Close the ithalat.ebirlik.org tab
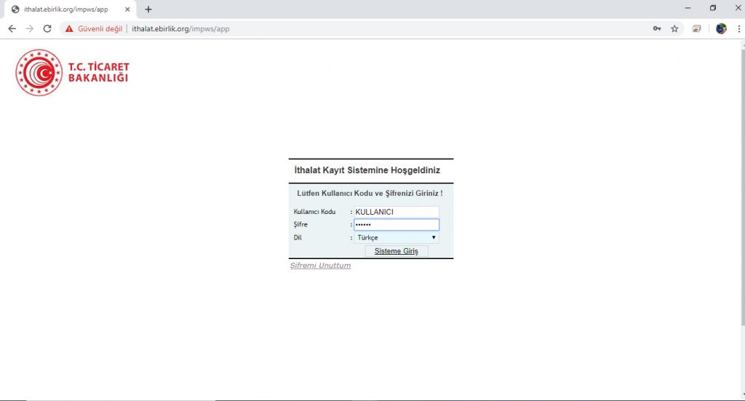 click(x=127, y=9)
